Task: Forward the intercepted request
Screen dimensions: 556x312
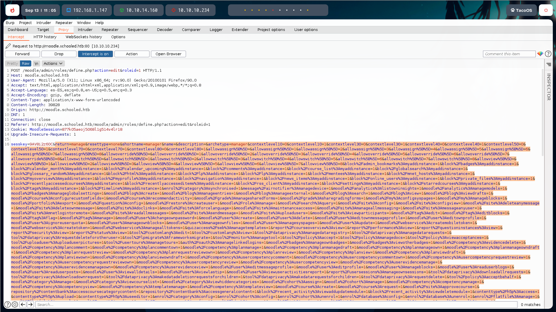Action: 22,54
